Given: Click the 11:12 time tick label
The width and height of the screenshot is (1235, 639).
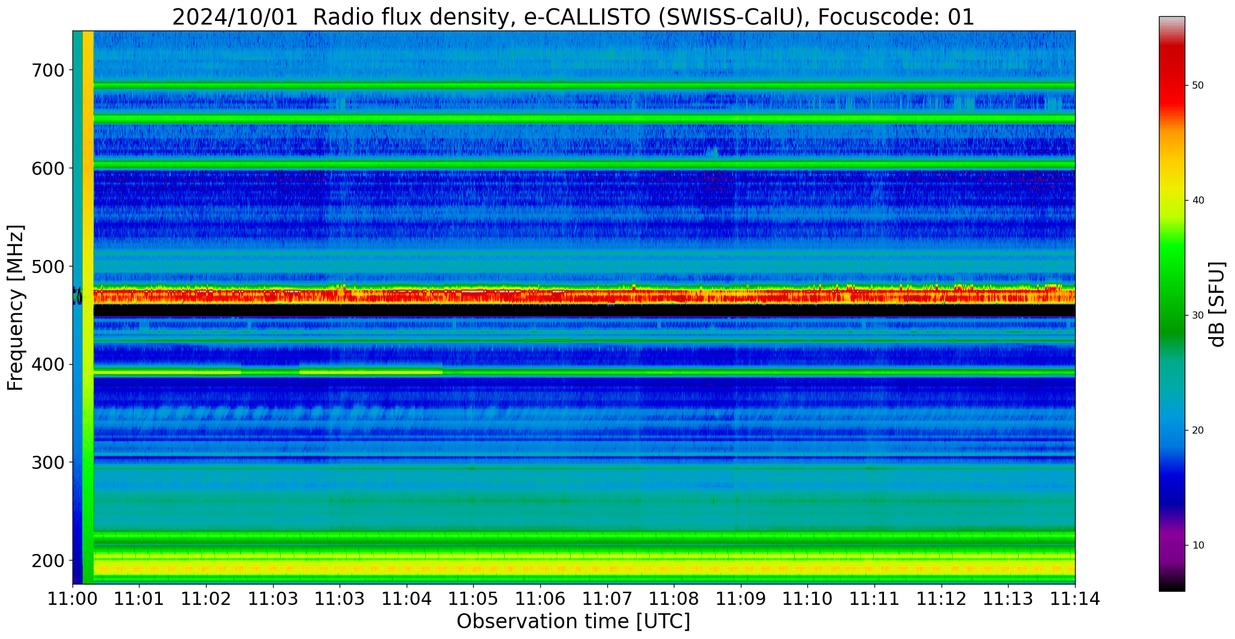Looking at the screenshot, I should tap(942, 599).
